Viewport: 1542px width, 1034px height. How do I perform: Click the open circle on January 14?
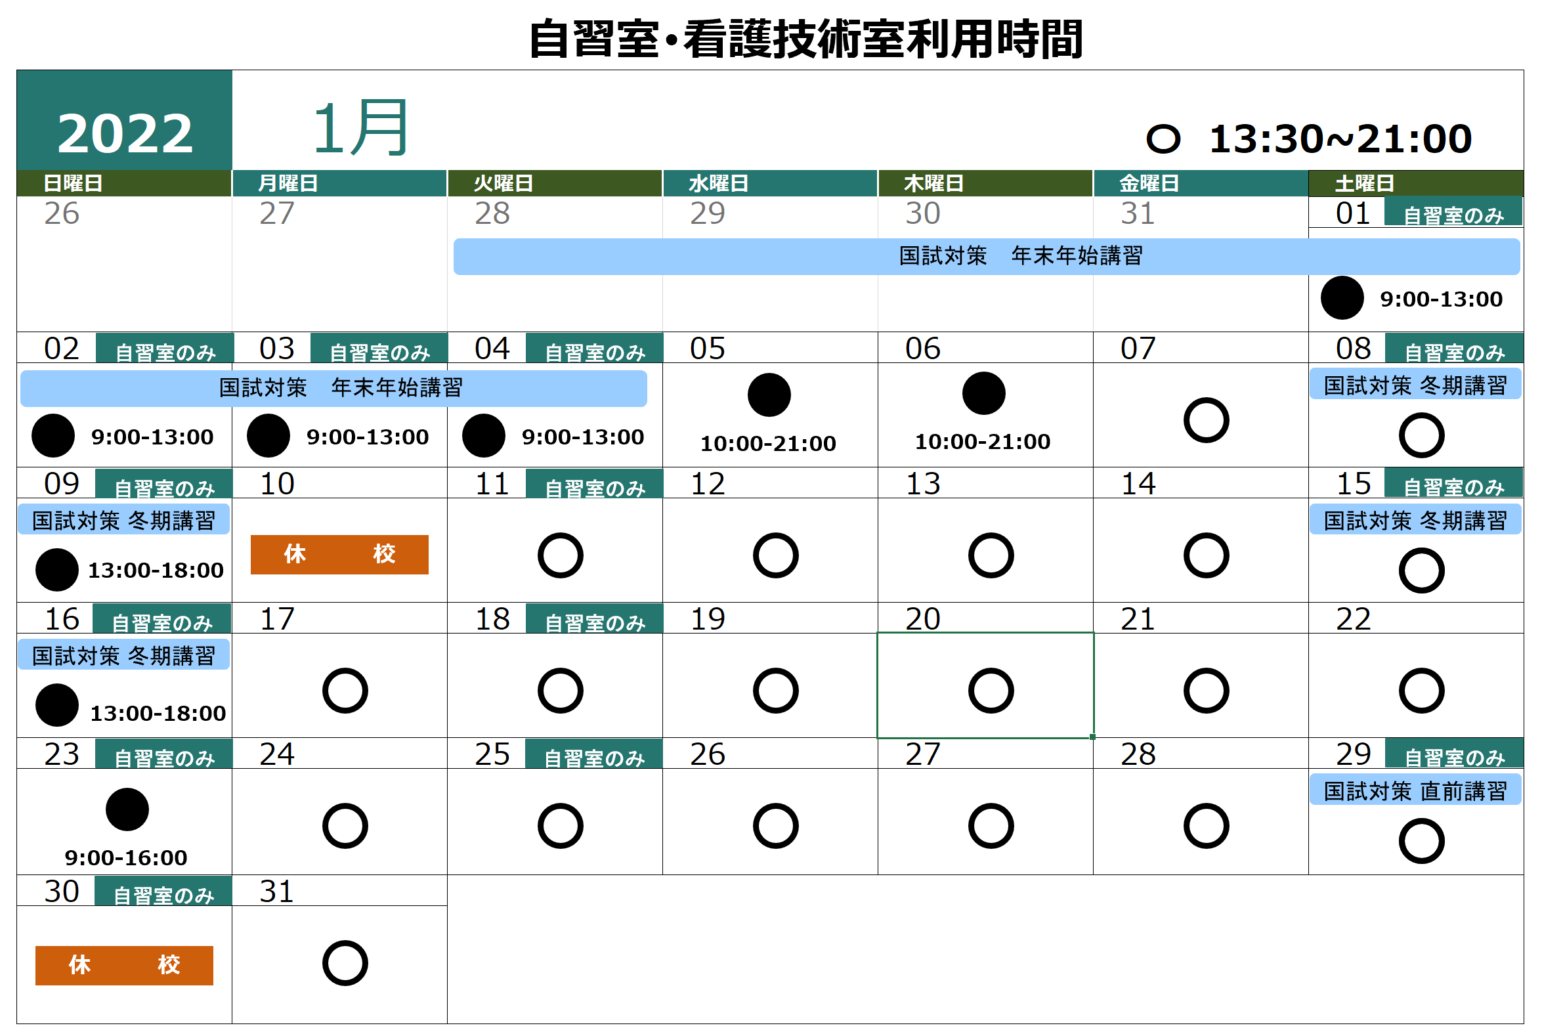click(1207, 555)
